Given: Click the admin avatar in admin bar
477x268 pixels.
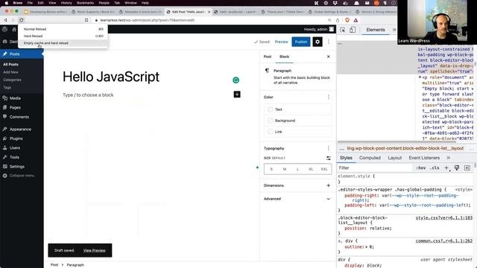Looking at the screenshot, I should [x=331, y=29].
